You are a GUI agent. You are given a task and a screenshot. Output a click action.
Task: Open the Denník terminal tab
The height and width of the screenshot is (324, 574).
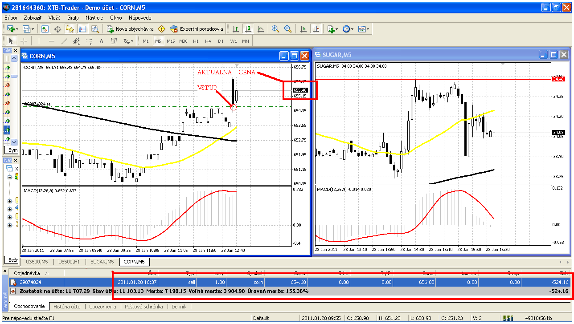[x=179, y=307]
